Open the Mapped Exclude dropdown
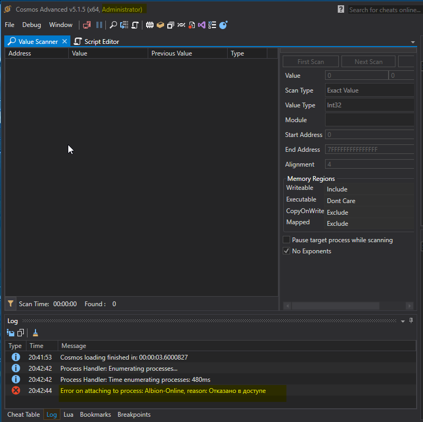The image size is (423, 422). point(369,223)
